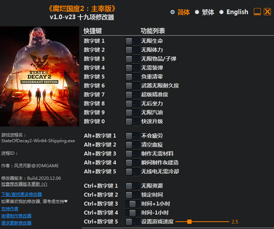Viewport: 274px width, 229px height.
Task: Click v1.0-v23 十九项修改器 subtitle
Action: coord(82,17)
